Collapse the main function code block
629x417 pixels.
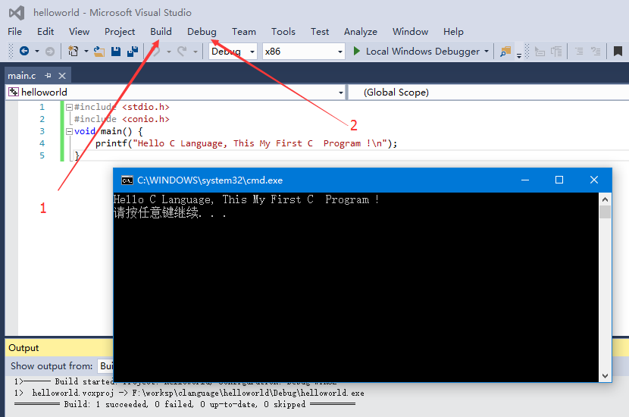pos(69,131)
